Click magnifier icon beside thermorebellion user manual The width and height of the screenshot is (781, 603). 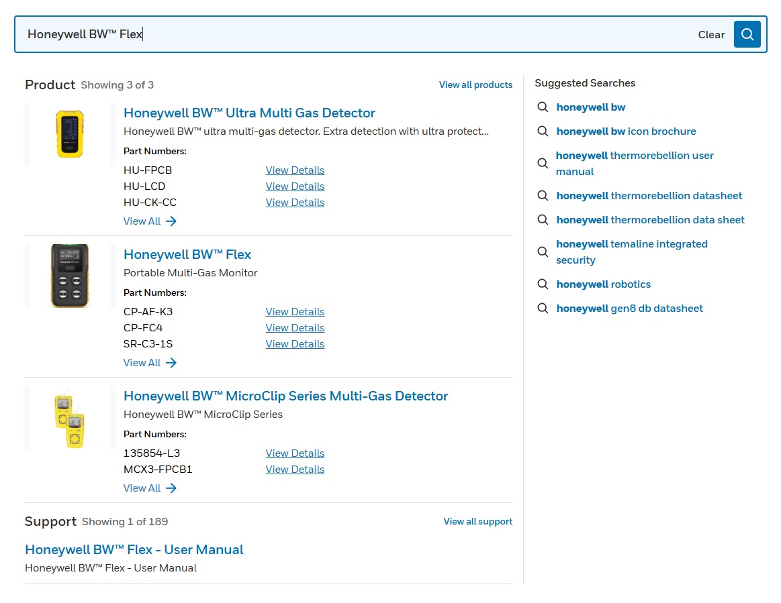[543, 163]
